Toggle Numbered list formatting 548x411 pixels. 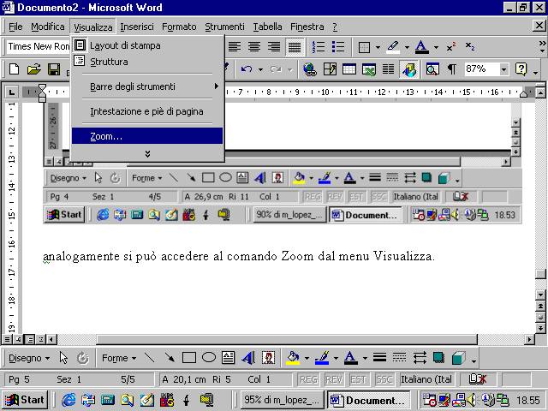coord(319,47)
